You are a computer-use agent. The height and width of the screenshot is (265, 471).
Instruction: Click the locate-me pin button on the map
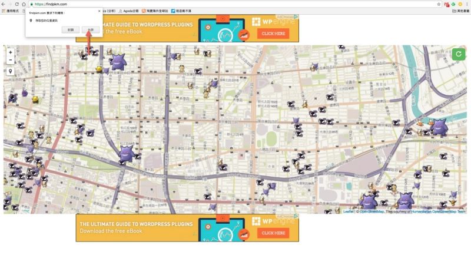click(x=10, y=71)
